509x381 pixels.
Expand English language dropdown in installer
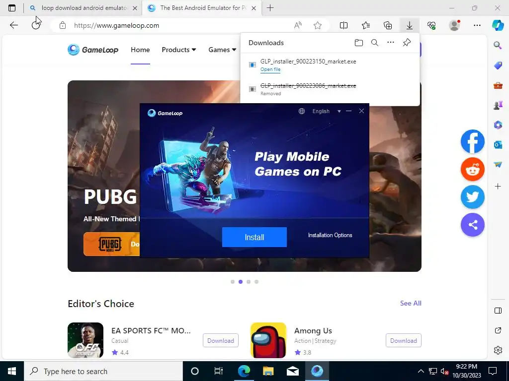click(x=339, y=111)
